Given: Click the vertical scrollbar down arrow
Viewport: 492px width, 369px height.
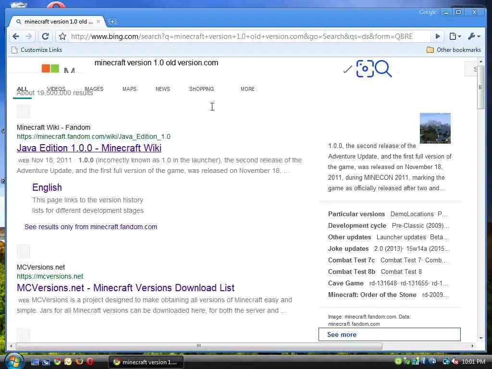Looking at the screenshot, I should click(481, 338).
